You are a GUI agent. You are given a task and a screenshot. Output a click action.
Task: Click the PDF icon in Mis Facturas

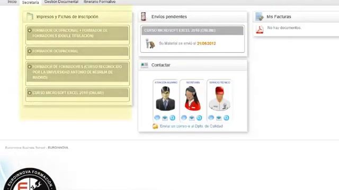click(260, 30)
